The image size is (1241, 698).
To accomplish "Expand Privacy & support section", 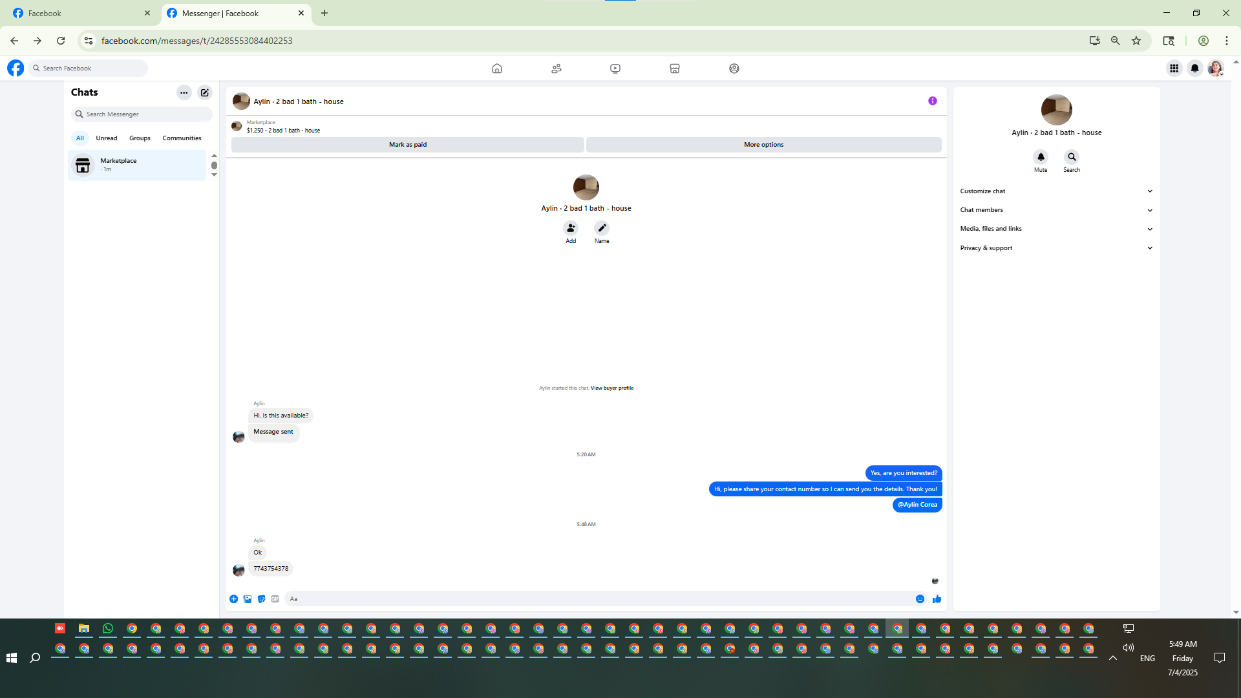I will pyautogui.click(x=1056, y=248).
